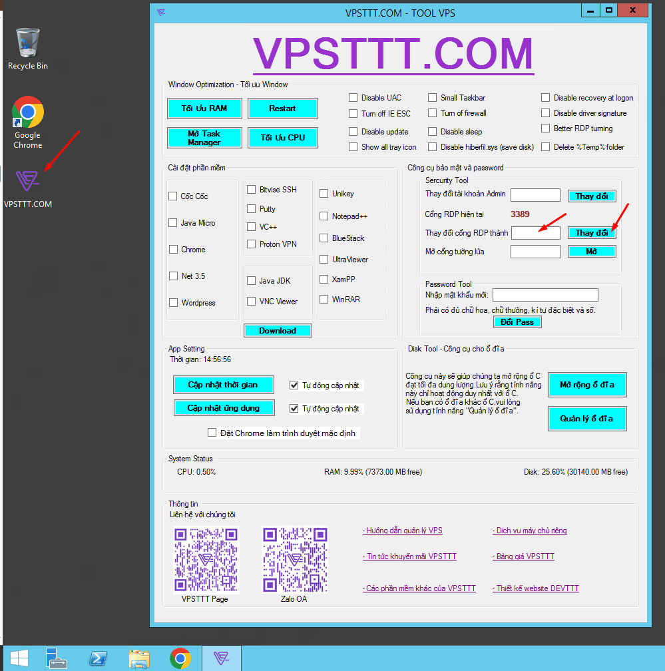This screenshot has width=665, height=671.
Task: Open the Windows Start button
Action: (19, 658)
